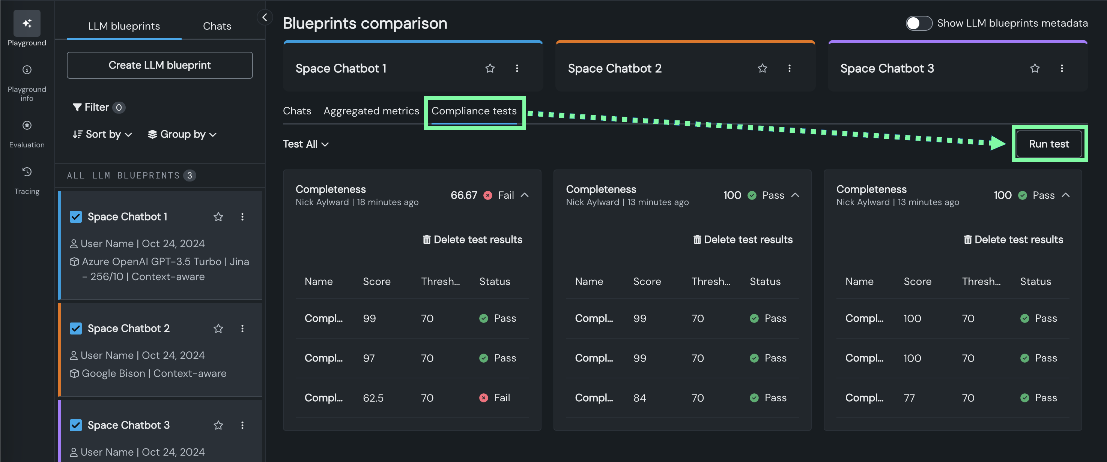Uncheck Space Chatbot 1 checkbox
The height and width of the screenshot is (462, 1107).
pyautogui.click(x=76, y=217)
